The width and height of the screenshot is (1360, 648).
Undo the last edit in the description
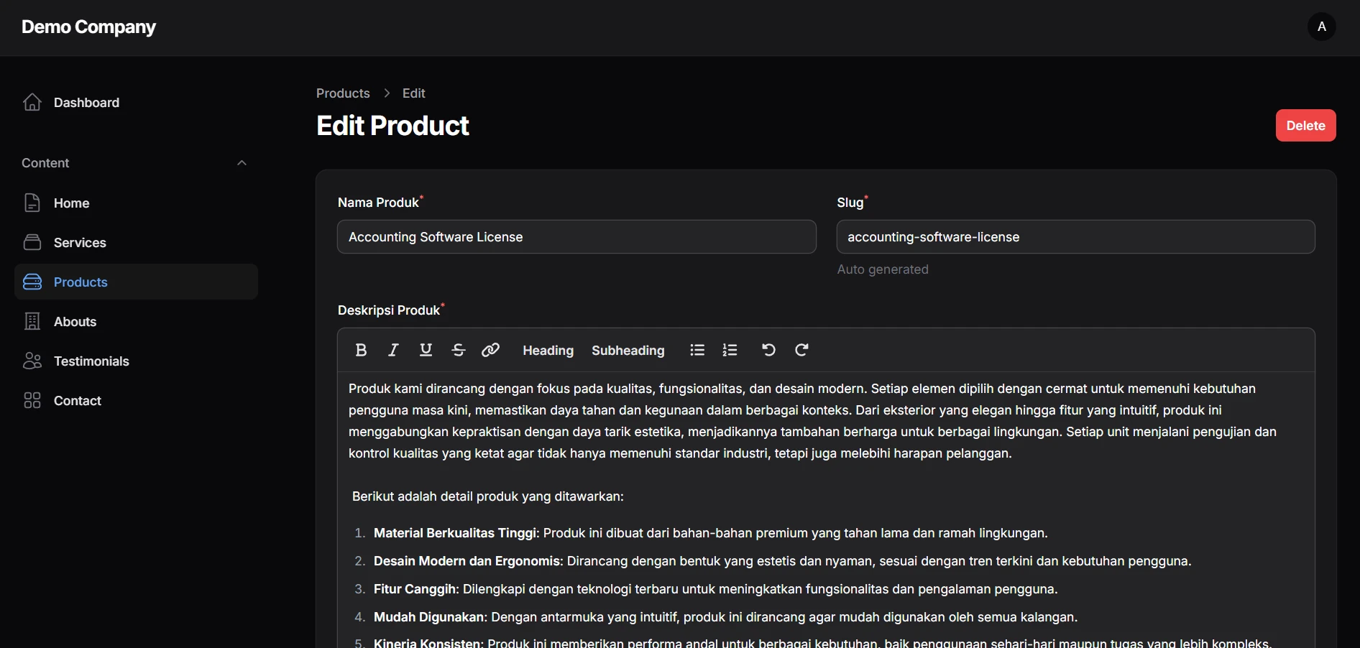click(768, 350)
